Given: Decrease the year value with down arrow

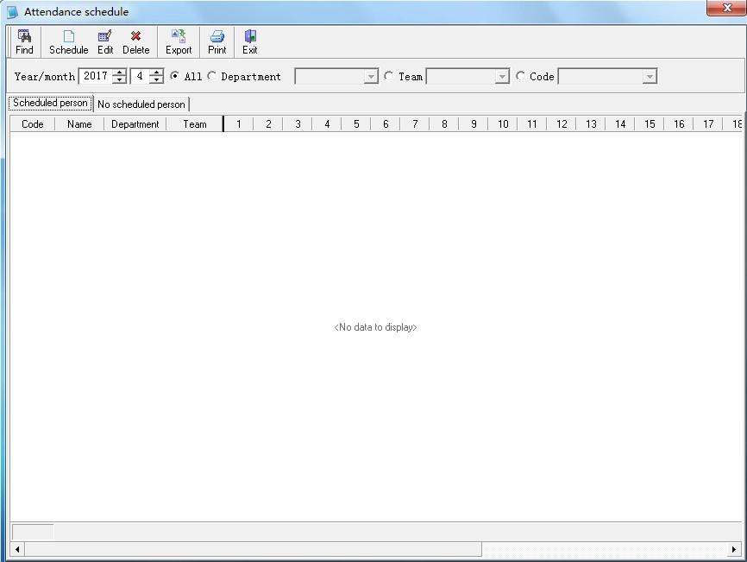Looking at the screenshot, I should point(120,79).
